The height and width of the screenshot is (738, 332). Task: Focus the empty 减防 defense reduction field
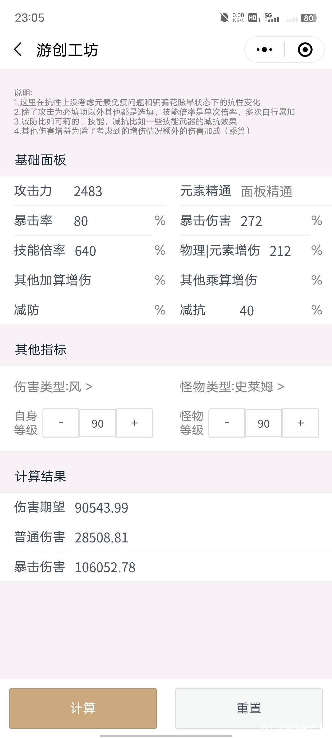point(111,310)
